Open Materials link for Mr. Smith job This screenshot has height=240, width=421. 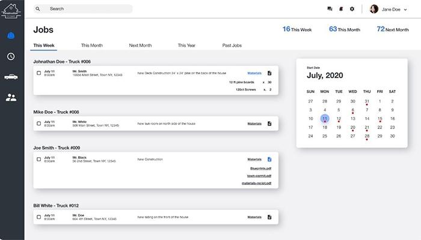tap(254, 73)
